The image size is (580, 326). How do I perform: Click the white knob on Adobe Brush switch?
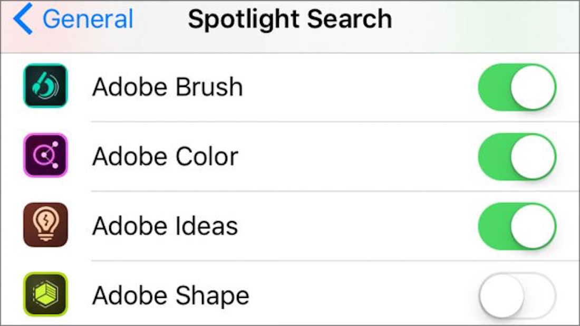(533, 87)
